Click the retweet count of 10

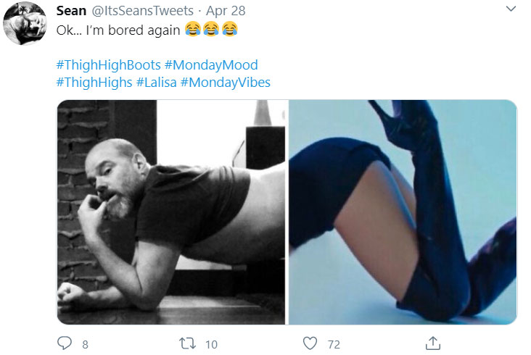[x=211, y=344]
